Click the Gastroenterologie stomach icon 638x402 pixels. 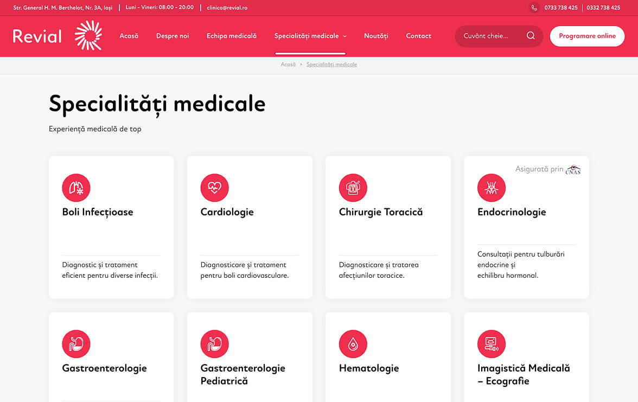click(x=76, y=344)
